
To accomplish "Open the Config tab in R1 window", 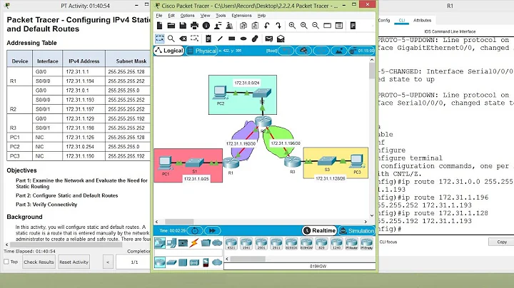I will point(384,20).
